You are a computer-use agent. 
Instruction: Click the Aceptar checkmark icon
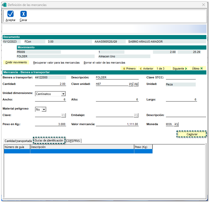point(10,14)
